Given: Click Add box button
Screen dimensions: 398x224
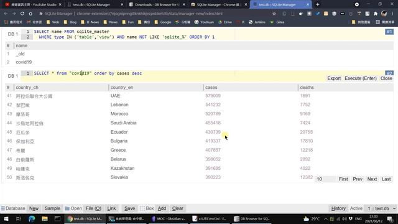Looking at the screenshot, I should (162, 208).
